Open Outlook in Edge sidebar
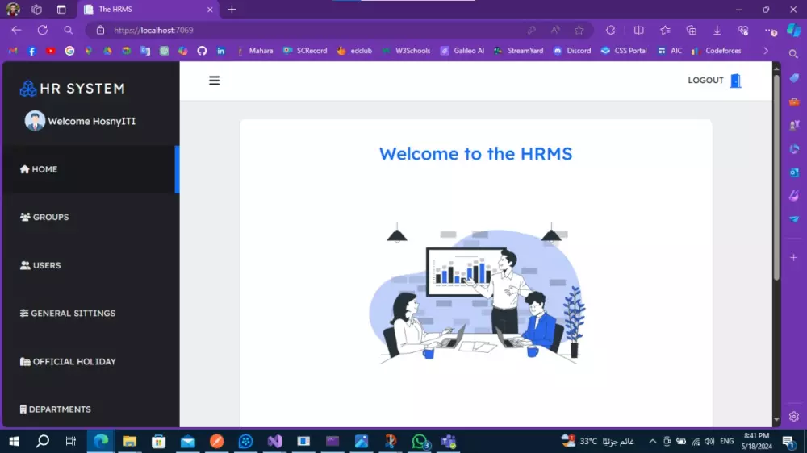This screenshot has width=807, height=453. pos(794,172)
